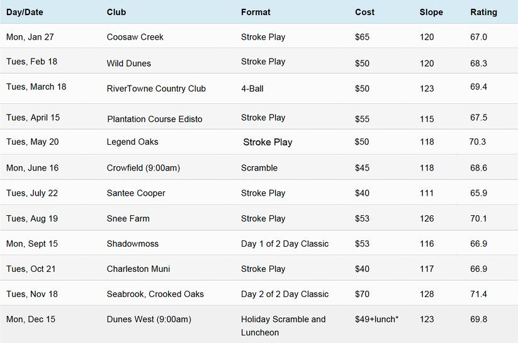Screen dimensions: 518x343
Task: Click the Santee Cooper row club
Action: [x=136, y=193]
